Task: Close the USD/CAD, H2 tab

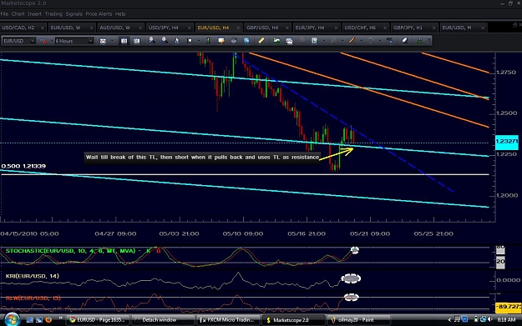Action: click(x=43, y=28)
